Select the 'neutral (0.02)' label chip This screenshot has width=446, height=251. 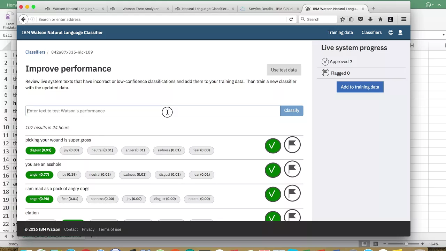pyautogui.click(x=100, y=175)
